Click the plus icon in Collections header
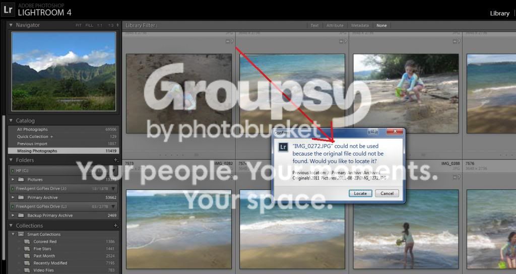516x274 pixels. click(x=115, y=226)
